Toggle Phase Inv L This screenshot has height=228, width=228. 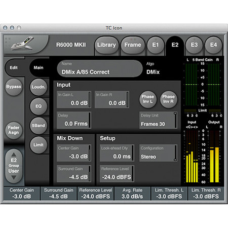[x=148, y=99]
